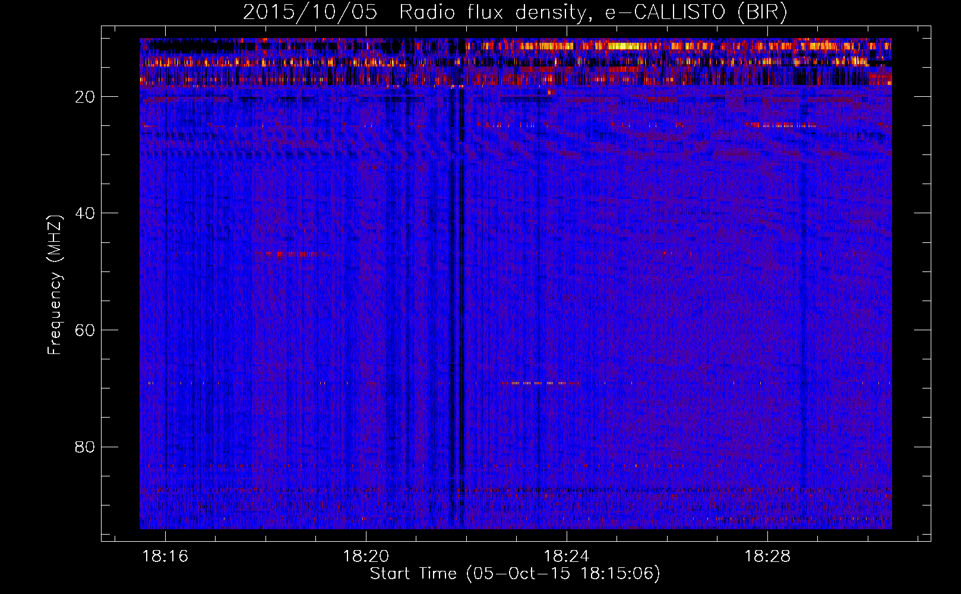
Task: Select the 60 MHz y-axis tick label
Action: [85, 330]
